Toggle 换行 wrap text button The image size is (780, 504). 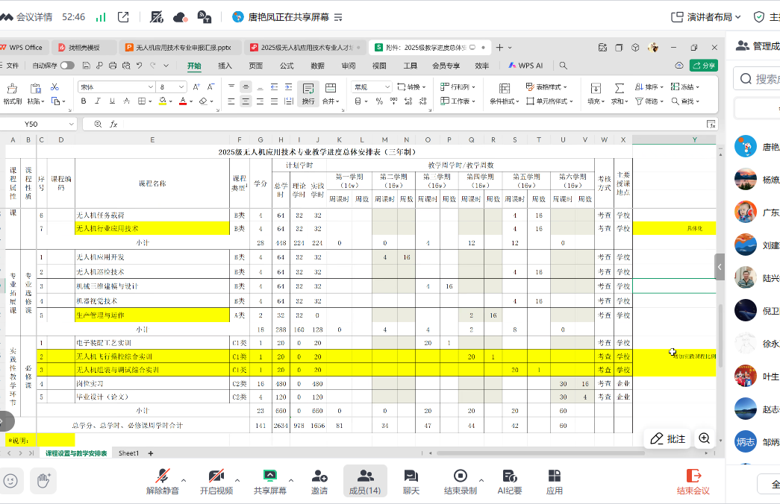click(308, 93)
